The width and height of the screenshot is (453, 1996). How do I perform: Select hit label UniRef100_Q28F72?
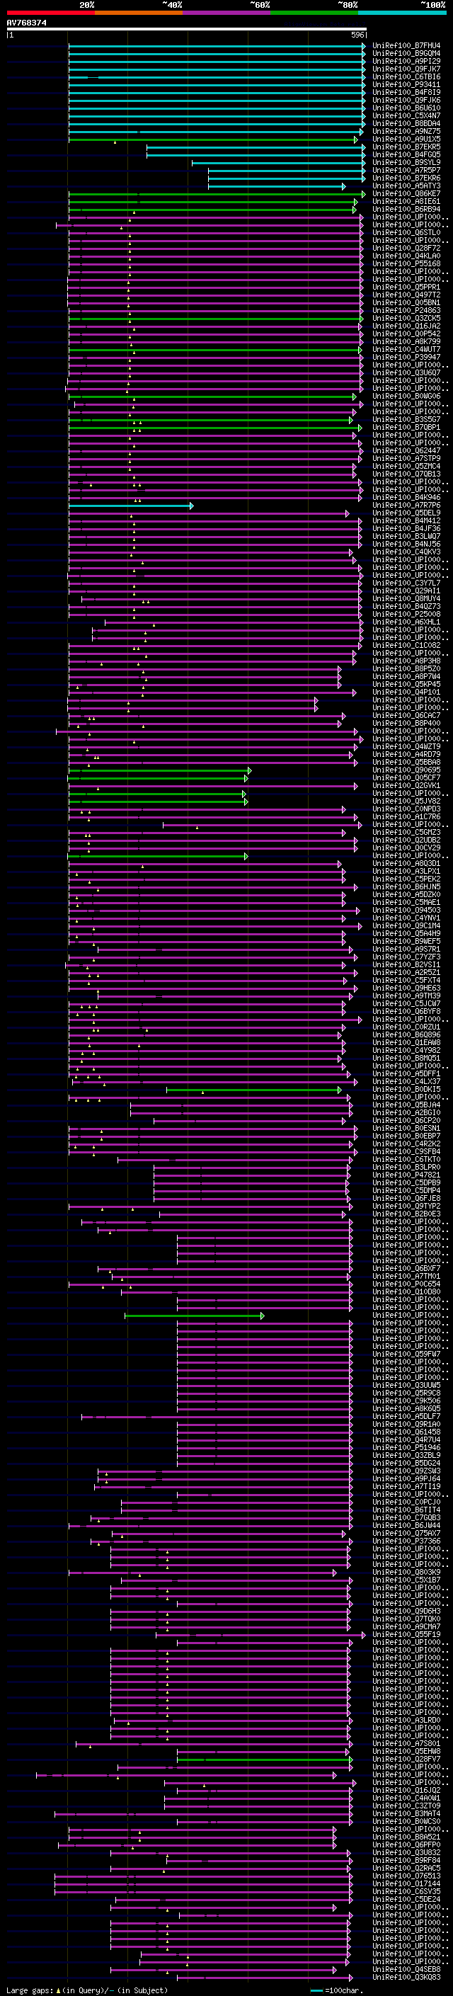point(406,248)
